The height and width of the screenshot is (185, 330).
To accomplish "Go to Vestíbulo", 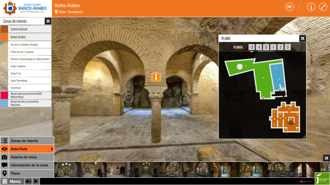I will point(29,88).
